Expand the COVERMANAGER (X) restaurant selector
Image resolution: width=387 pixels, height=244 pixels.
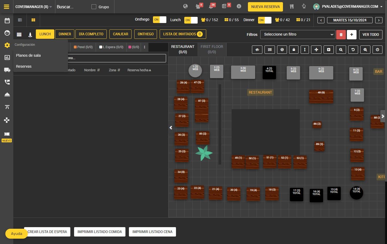pyautogui.click(x=34, y=7)
